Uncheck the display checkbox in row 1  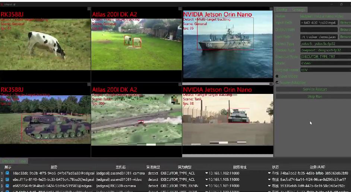7,173
